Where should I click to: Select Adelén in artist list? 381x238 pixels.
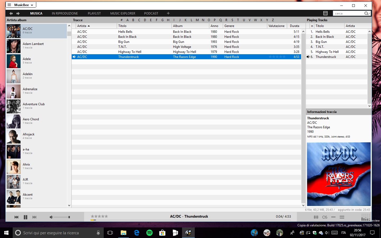click(37, 76)
